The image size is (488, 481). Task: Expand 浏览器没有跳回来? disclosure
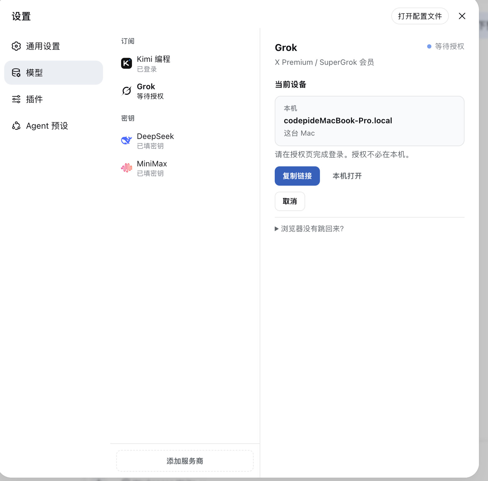click(x=309, y=229)
